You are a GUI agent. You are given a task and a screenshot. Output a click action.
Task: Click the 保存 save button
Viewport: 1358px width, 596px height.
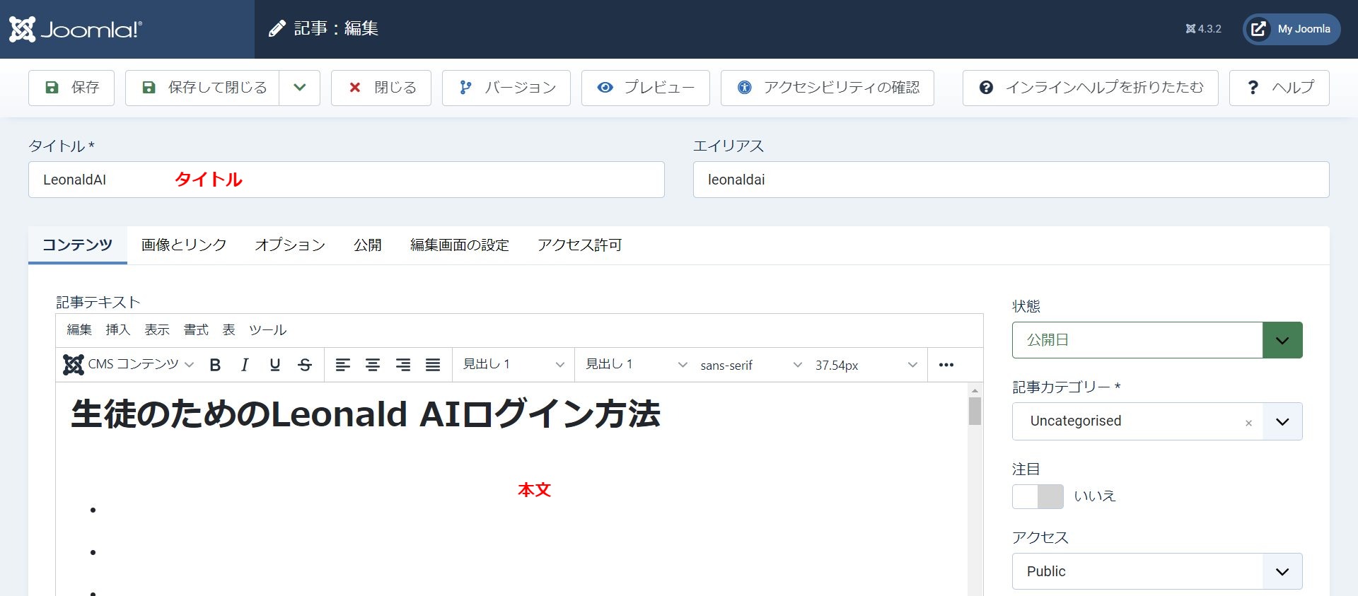(x=71, y=88)
